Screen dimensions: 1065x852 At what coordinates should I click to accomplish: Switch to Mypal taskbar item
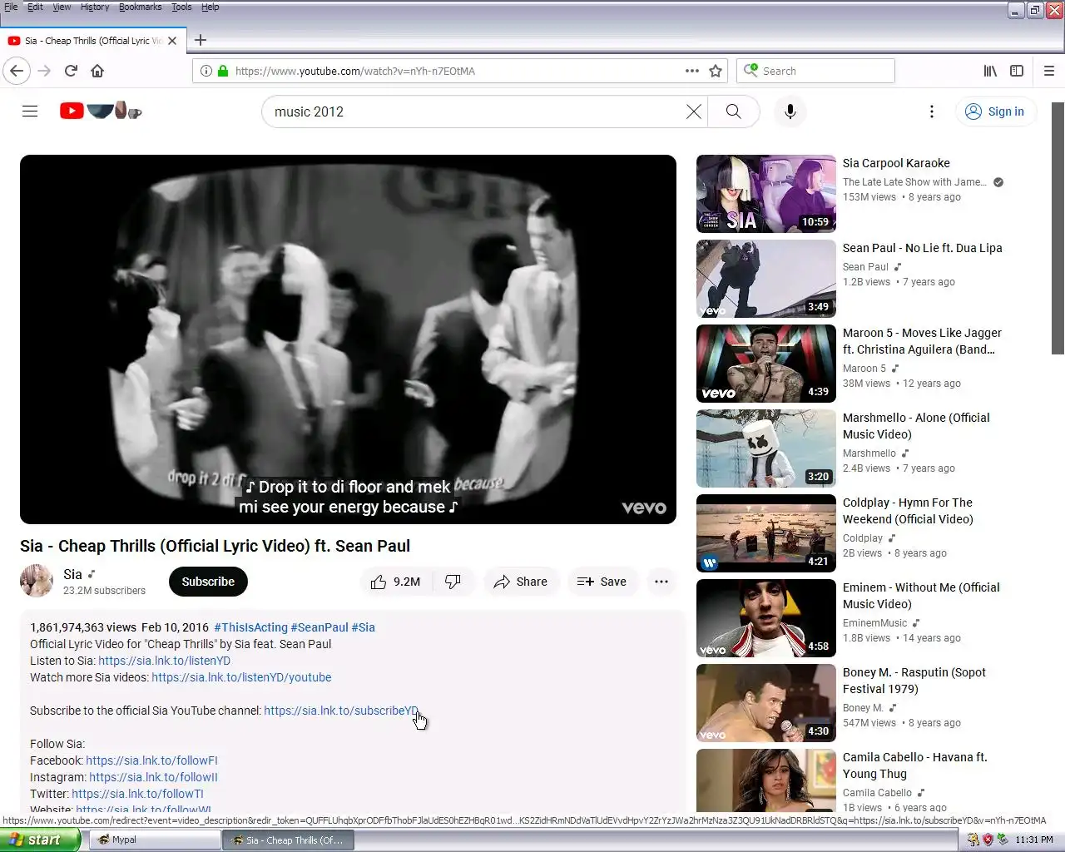point(154,840)
